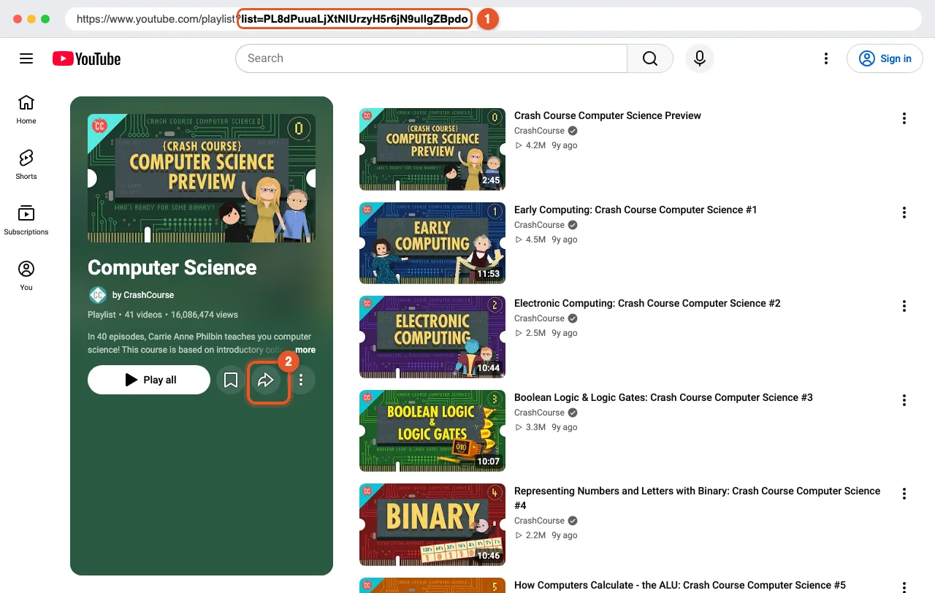
Task: Open the Electronic Computing 10:44 thumbnail
Action: [432, 337]
